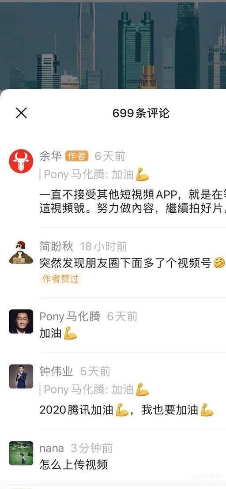This screenshot has width=226, height=489.
Task: Tap nana's comment 怎么上传视频
Action: [74, 465]
